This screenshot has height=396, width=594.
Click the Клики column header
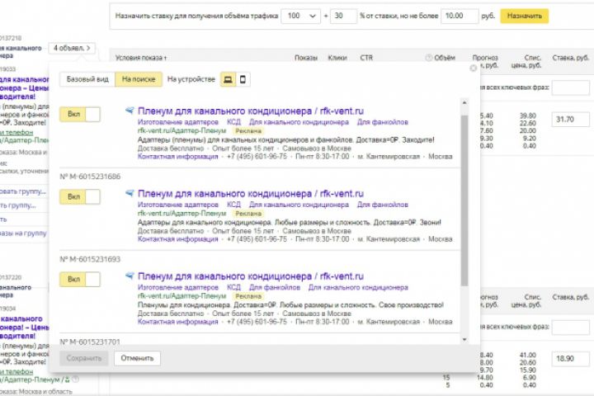[337, 58]
